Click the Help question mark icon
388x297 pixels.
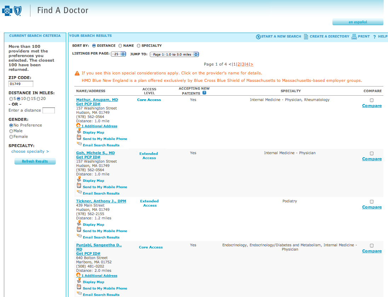coord(374,37)
